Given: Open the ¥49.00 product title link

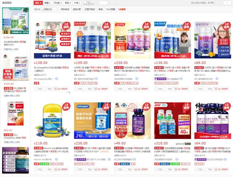Looking at the screenshot, I should pyautogui.click(x=132, y=150).
